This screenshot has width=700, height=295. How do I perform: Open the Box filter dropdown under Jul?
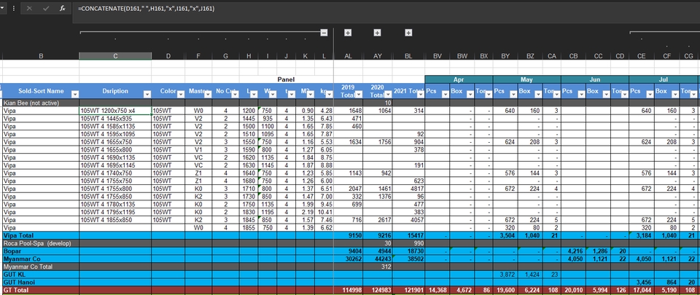(x=675, y=94)
